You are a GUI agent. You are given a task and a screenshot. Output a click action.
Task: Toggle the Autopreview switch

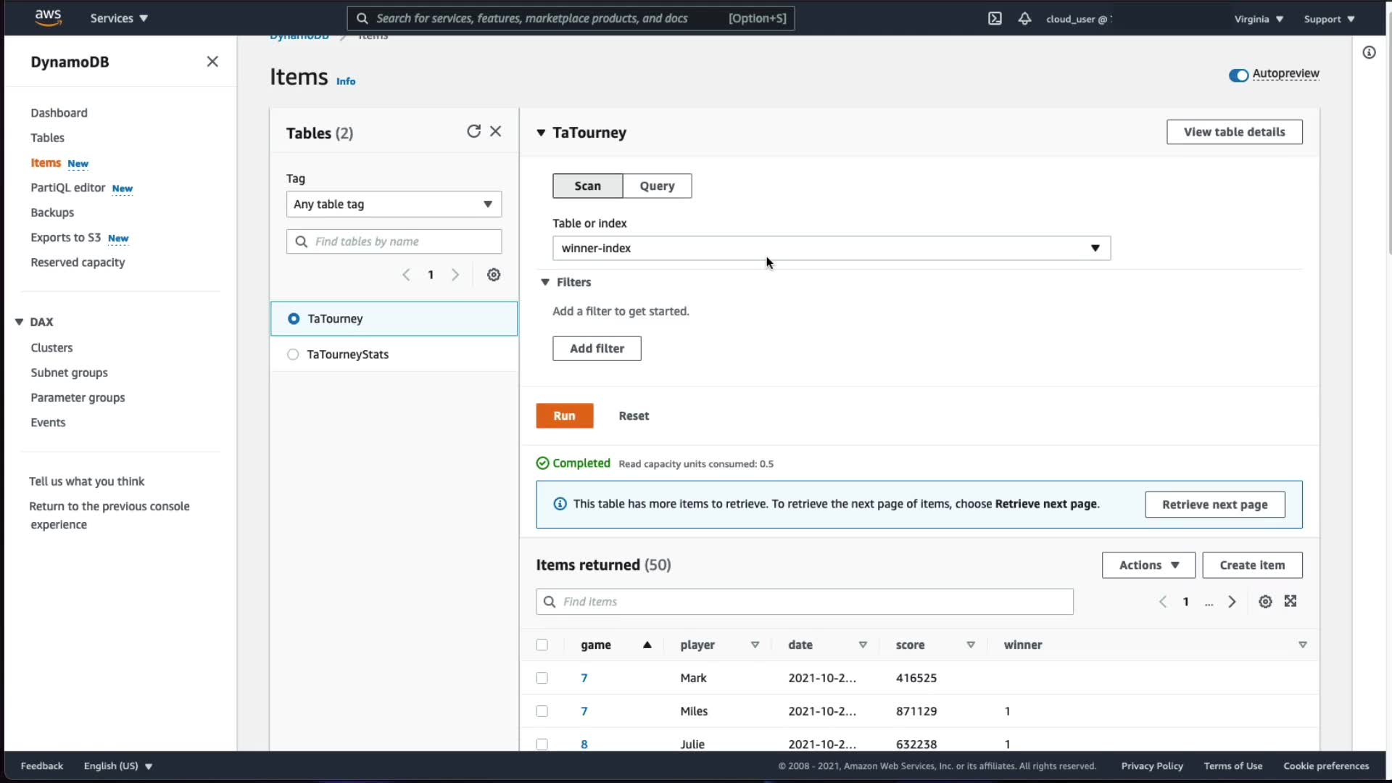click(x=1238, y=75)
